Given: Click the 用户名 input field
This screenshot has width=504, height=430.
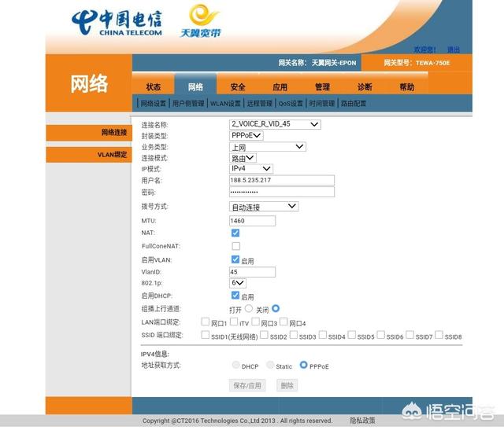Looking at the screenshot, I should pos(282,180).
